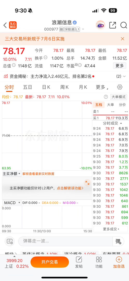Open the 更多 chart period dropdown
This screenshot has height=281, width=129.
pos(102,87)
